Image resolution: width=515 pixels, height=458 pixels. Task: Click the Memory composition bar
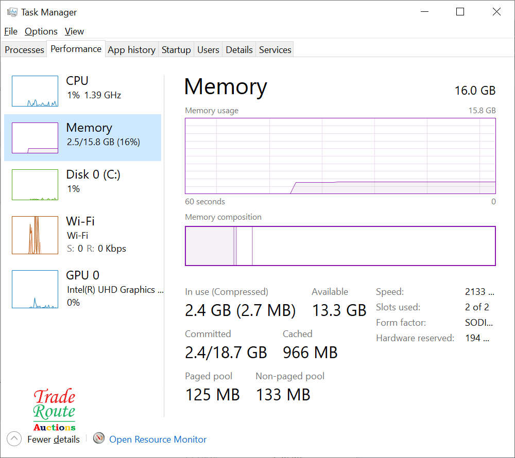(x=340, y=246)
